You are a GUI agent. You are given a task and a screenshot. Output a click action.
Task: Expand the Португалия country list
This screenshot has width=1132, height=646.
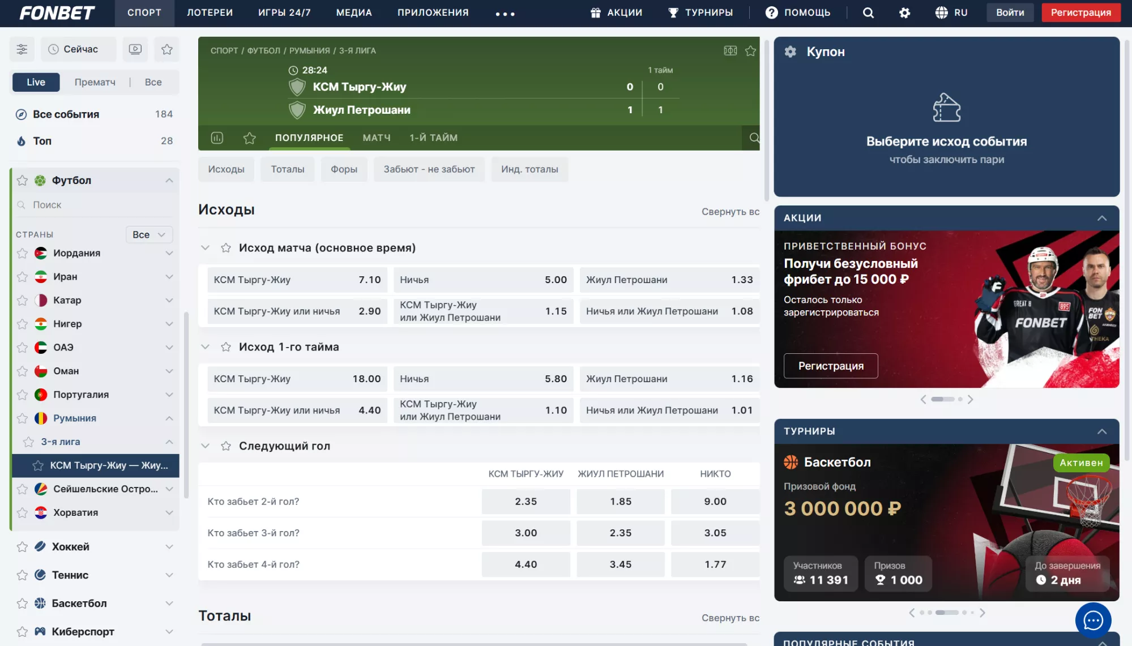tap(169, 395)
